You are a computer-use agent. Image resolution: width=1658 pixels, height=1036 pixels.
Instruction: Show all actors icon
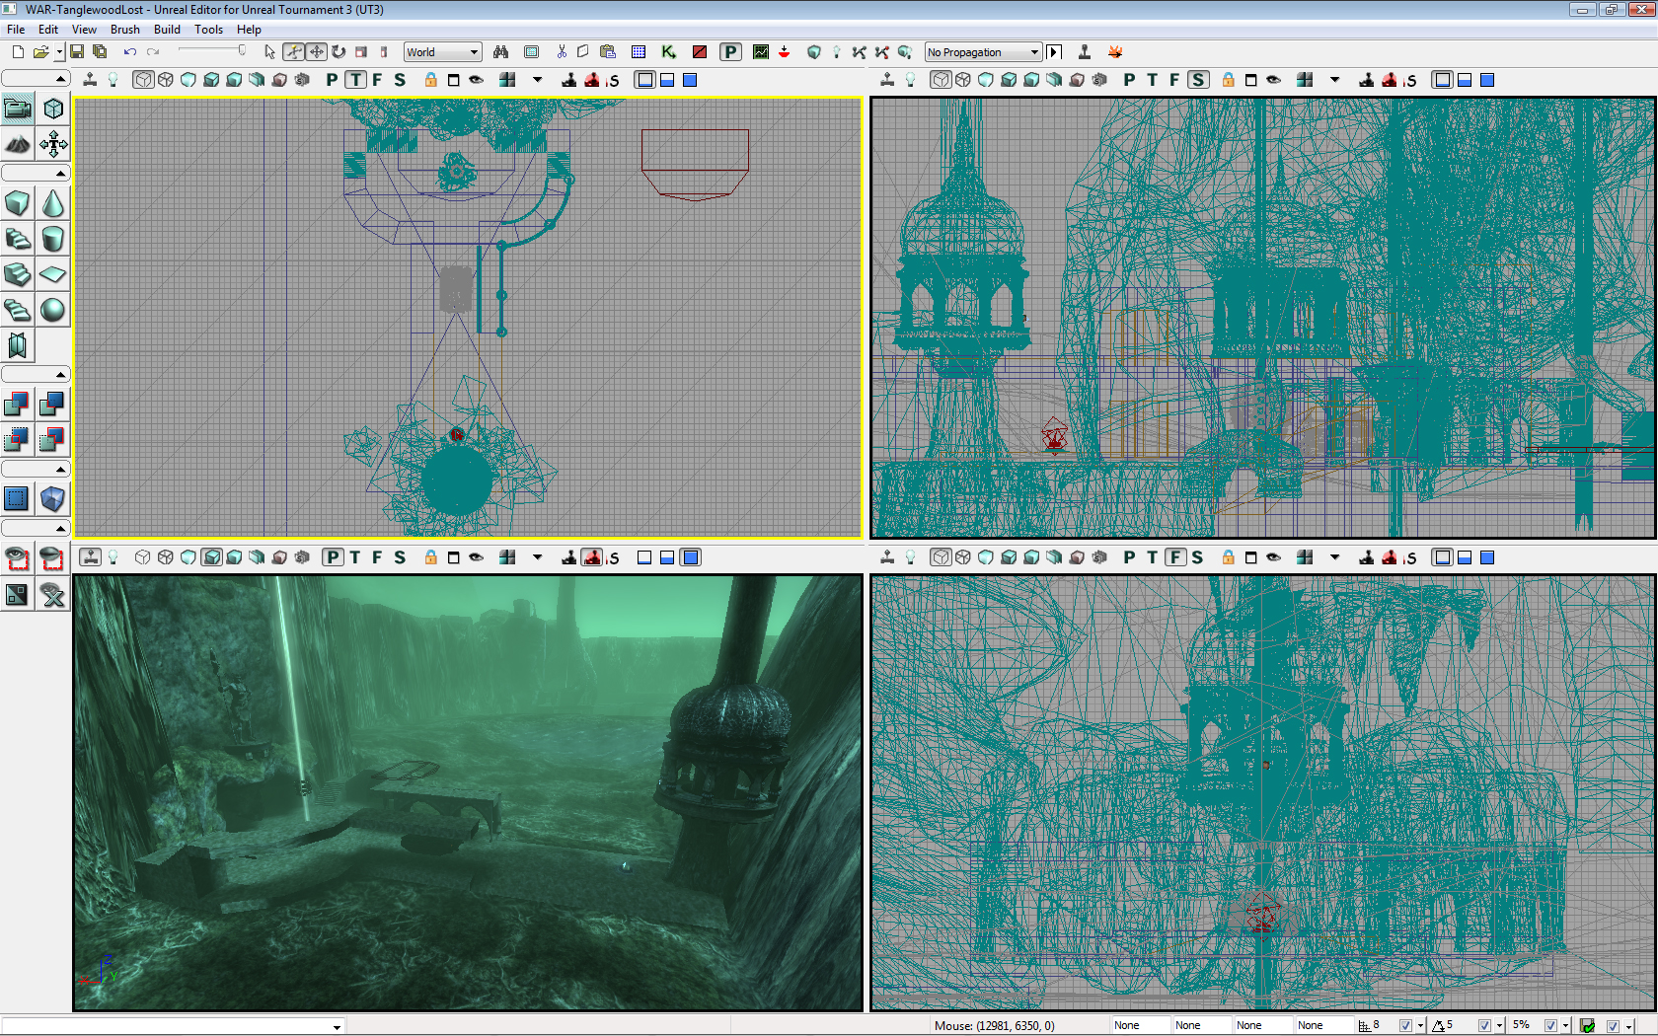[53, 594]
